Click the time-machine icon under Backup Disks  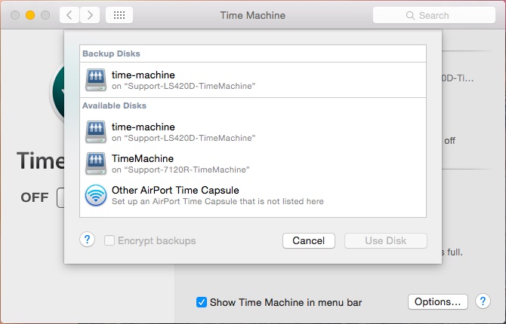point(96,80)
